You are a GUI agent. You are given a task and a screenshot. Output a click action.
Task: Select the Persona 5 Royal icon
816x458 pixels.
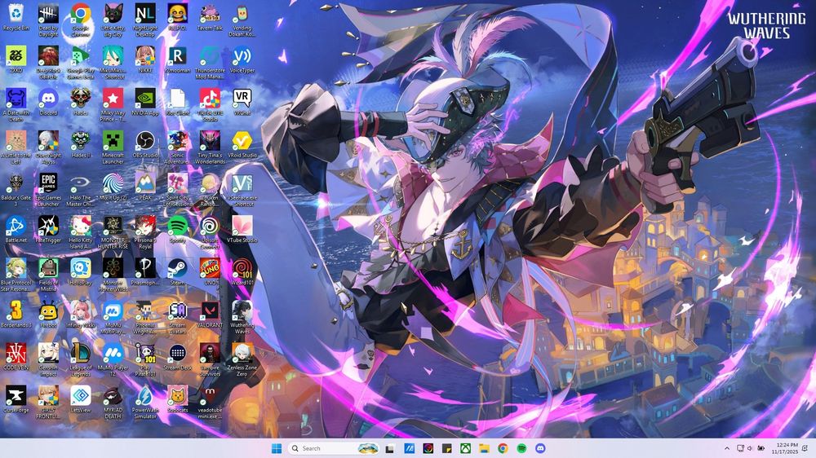(145, 233)
